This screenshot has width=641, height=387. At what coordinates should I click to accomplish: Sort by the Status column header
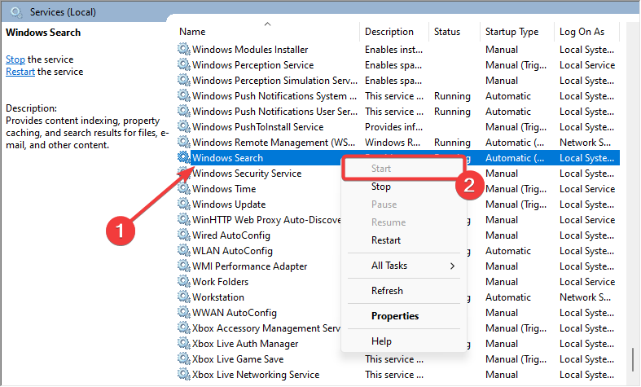click(447, 32)
